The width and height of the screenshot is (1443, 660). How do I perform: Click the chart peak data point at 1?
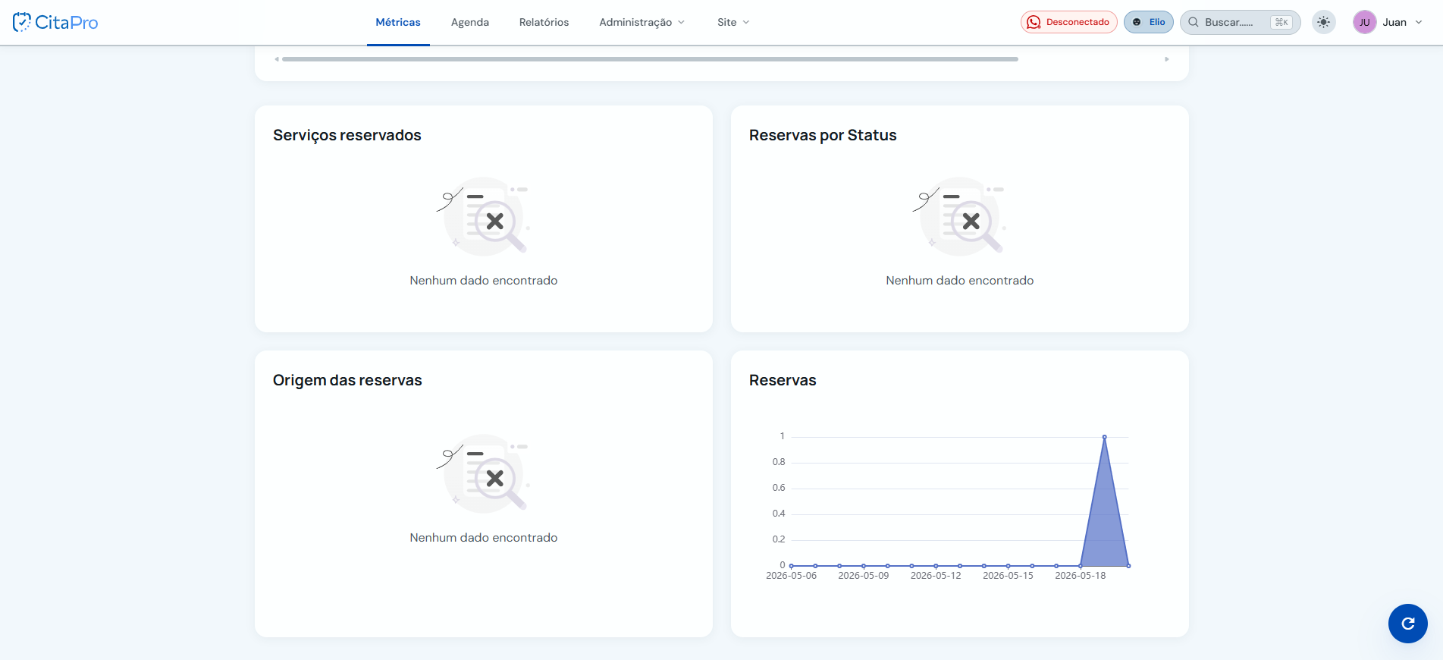[1104, 437]
